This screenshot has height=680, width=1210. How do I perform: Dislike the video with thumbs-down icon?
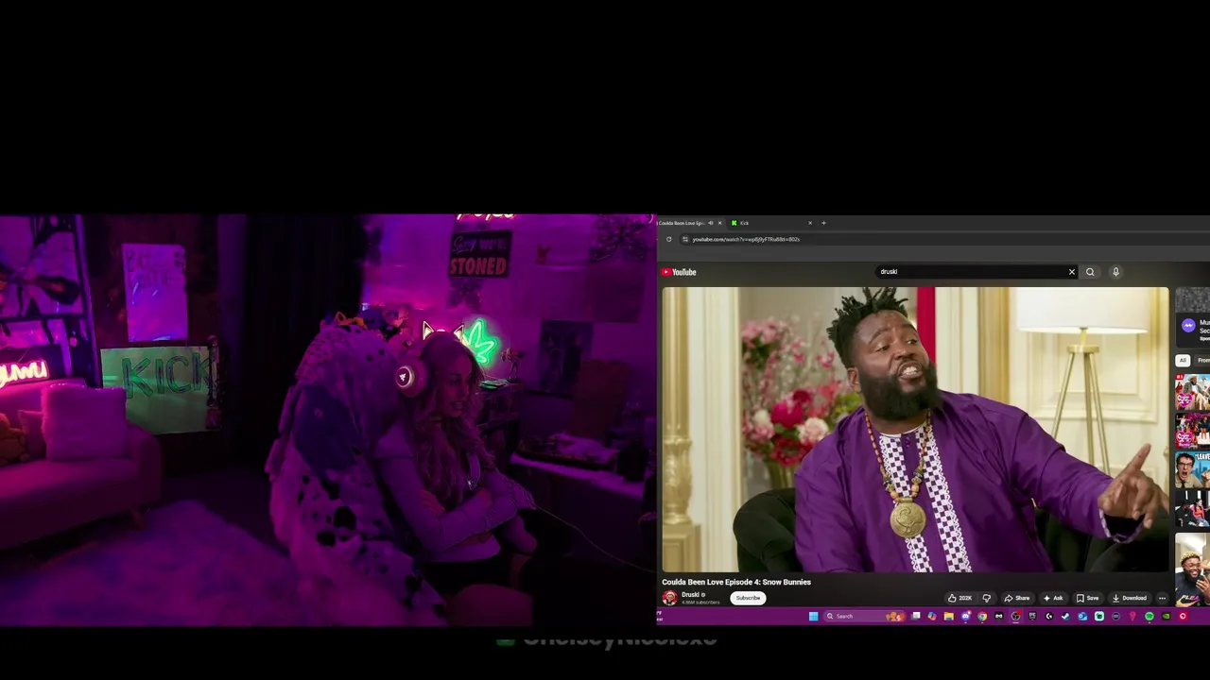pyautogui.click(x=986, y=598)
